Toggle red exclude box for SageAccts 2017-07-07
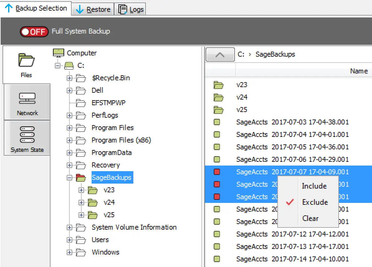Screen dimensions: 372x267 tap(217, 172)
